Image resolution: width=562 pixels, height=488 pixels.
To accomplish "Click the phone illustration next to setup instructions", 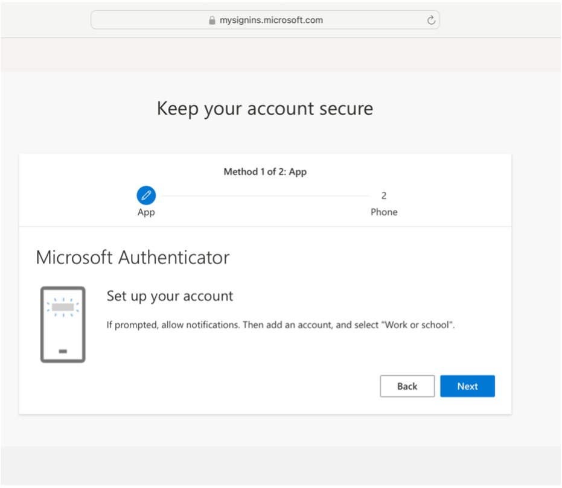I will click(62, 324).
